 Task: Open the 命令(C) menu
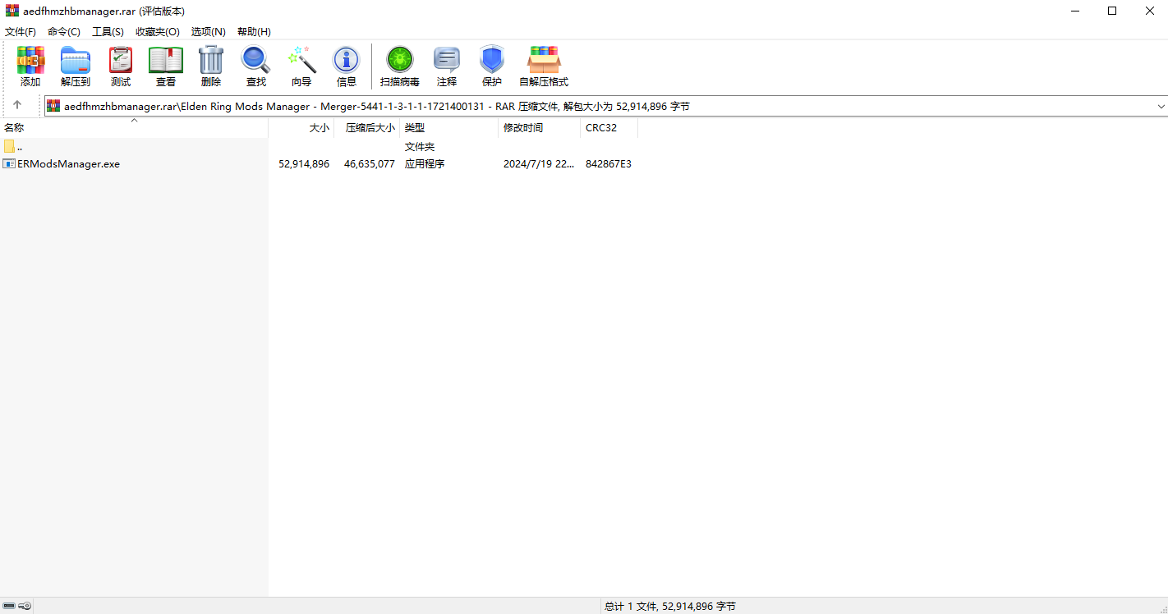(64, 31)
